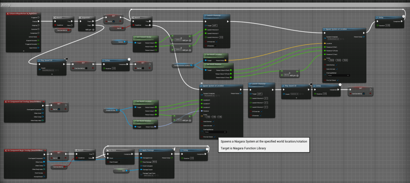Screen dimensions: 410x183
Task: Click the Damaged Actor pin on Apply Damage
Action: point(140,158)
